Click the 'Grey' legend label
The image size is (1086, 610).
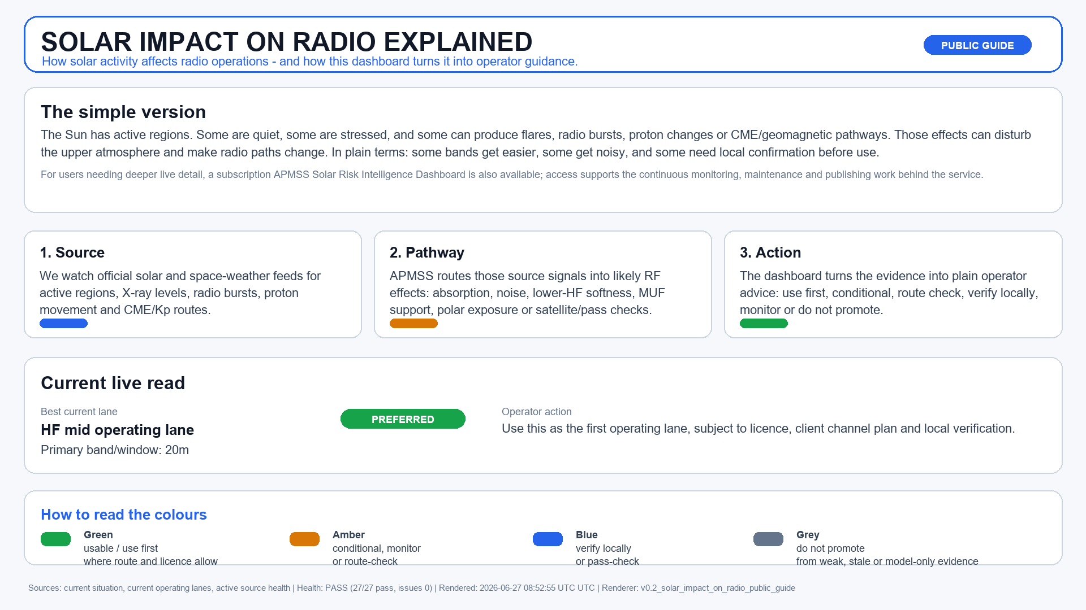coord(808,535)
